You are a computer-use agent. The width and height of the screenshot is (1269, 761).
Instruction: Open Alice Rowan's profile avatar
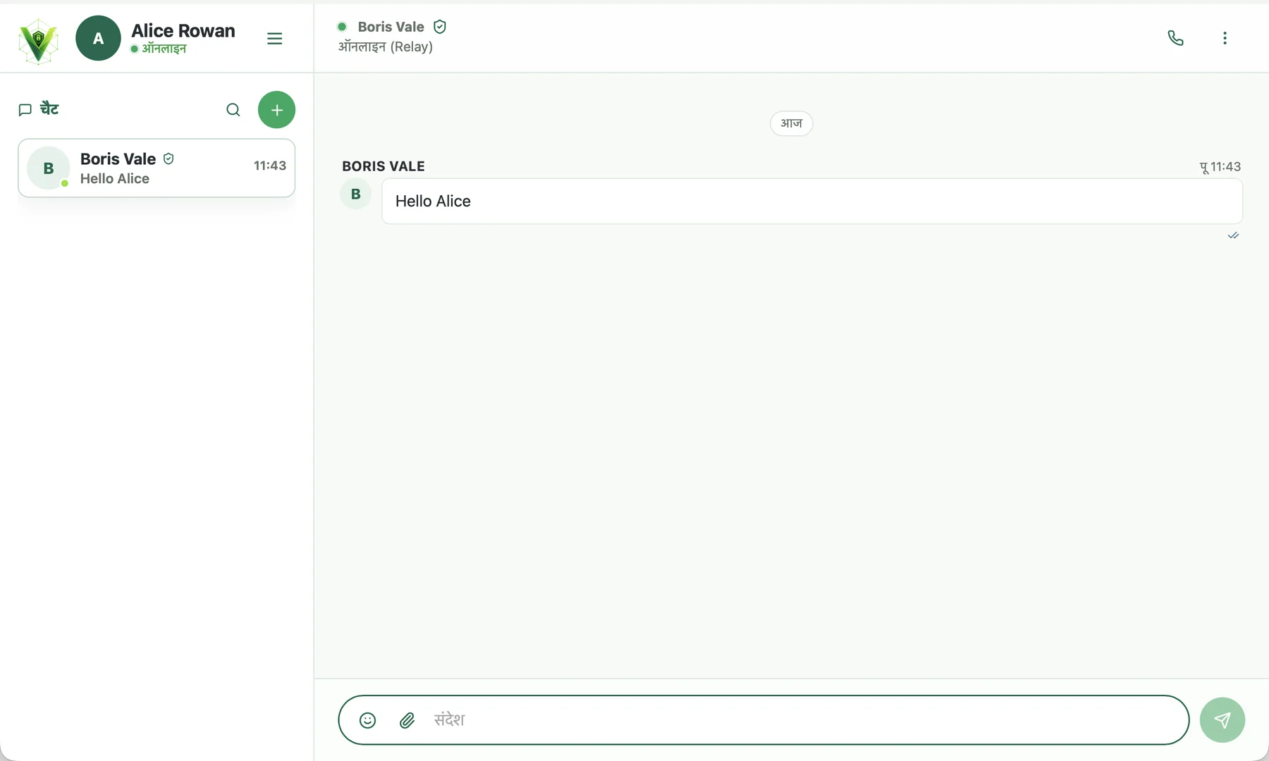(x=98, y=38)
